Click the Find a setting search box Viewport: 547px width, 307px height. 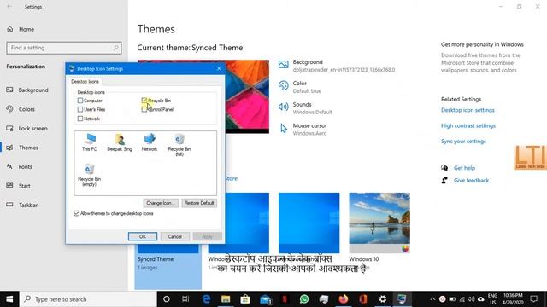pyautogui.click(x=64, y=48)
